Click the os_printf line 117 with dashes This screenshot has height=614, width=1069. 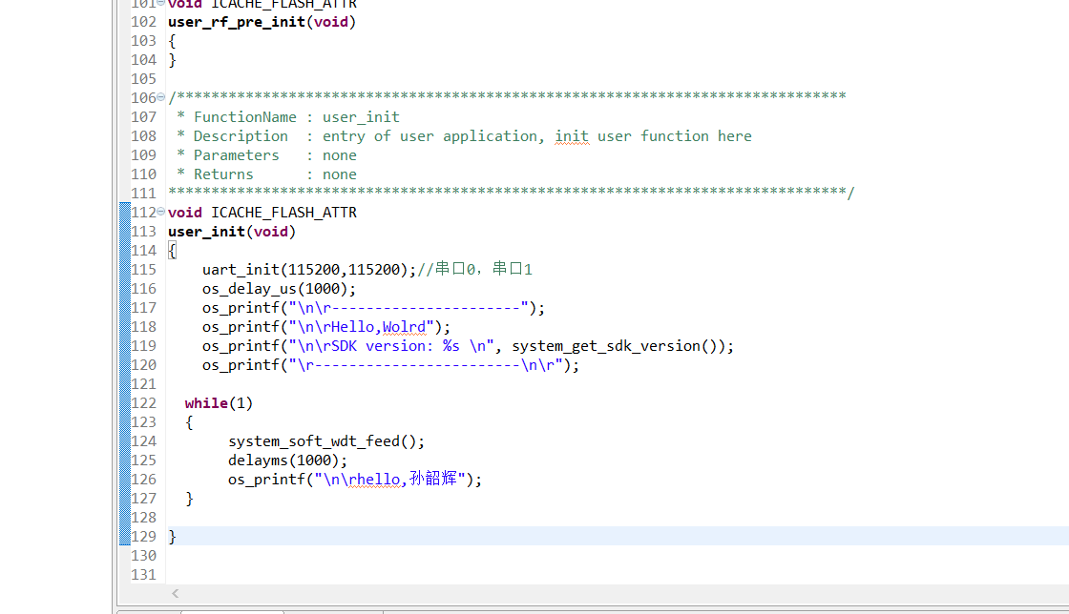373,308
